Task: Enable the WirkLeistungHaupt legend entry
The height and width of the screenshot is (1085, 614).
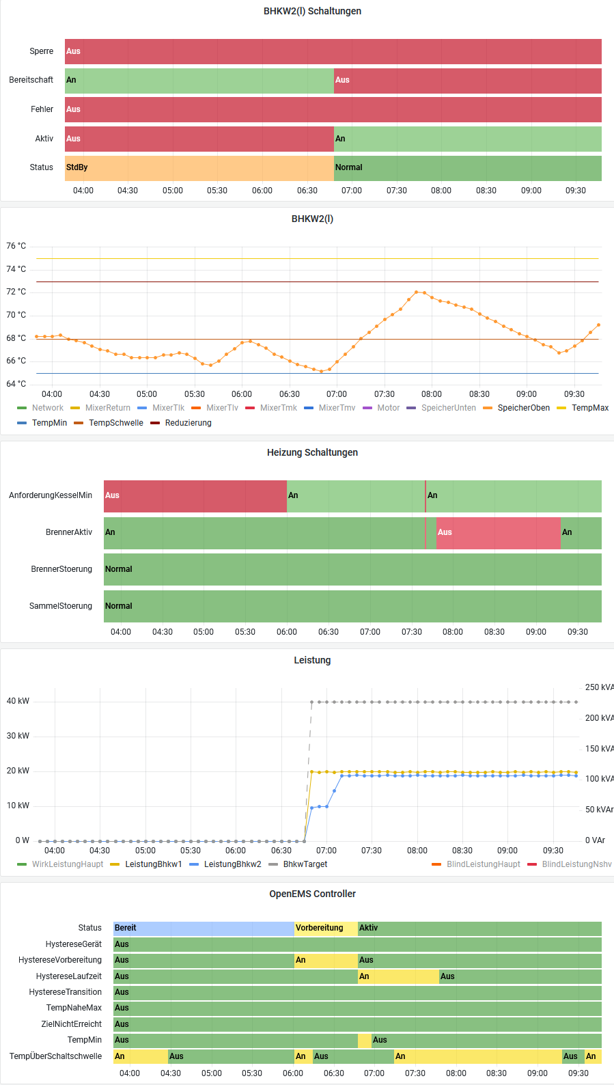Action: point(67,864)
